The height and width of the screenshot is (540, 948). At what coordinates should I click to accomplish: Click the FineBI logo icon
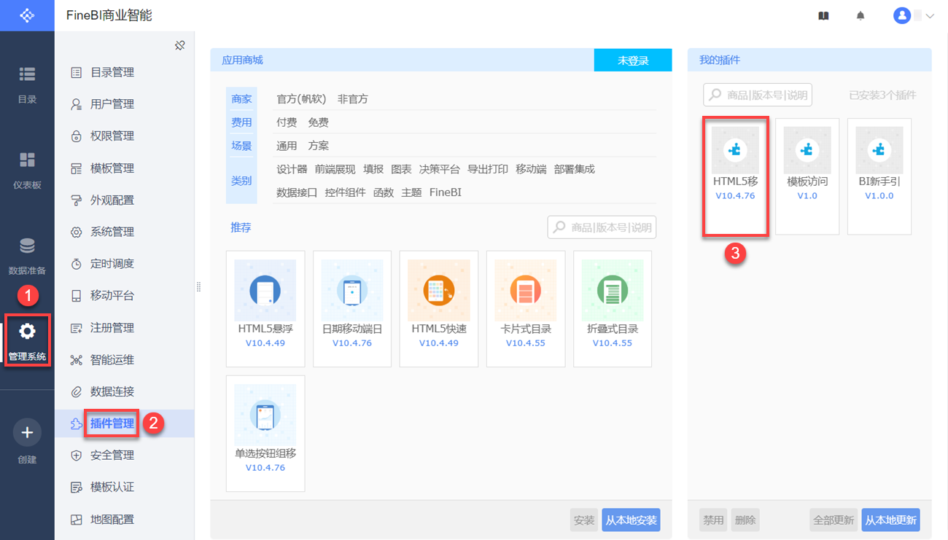coord(27,15)
